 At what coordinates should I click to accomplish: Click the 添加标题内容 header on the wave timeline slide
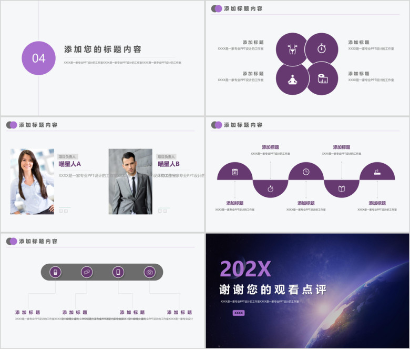pyautogui.click(x=243, y=125)
